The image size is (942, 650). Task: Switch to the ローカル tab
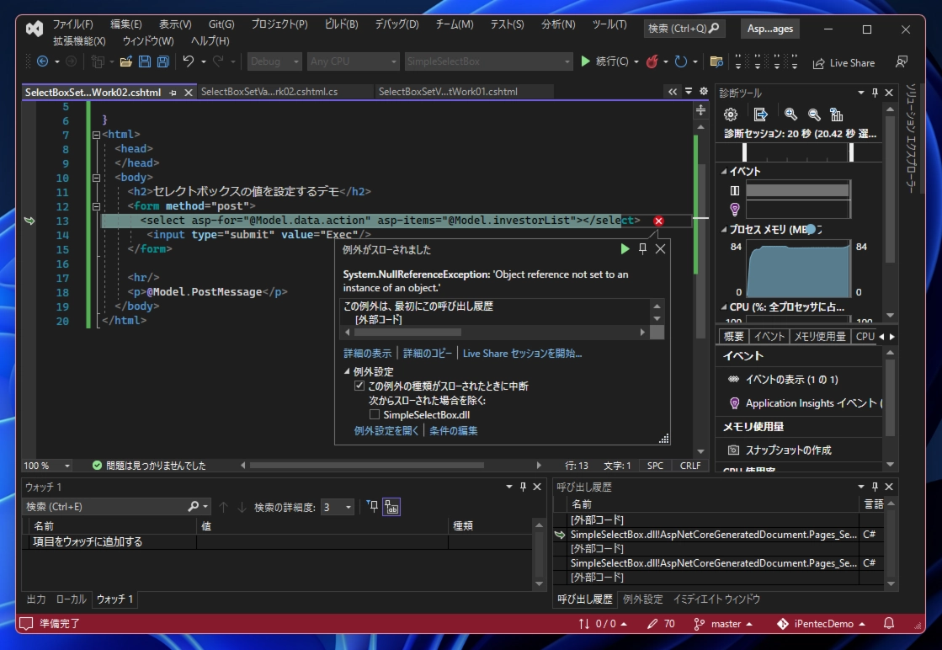pos(71,599)
